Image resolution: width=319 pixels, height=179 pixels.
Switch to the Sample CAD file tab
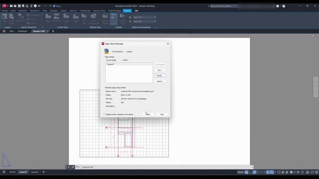point(39,31)
